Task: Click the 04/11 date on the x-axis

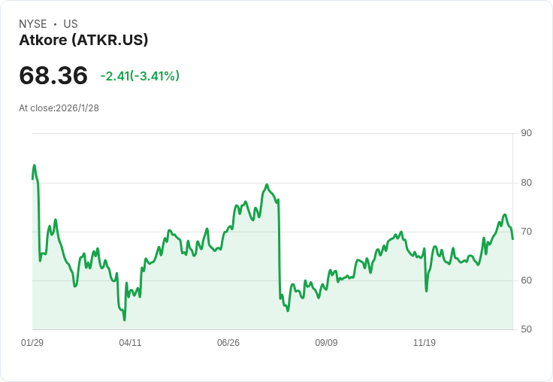Action: pyautogui.click(x=130, y=342)
